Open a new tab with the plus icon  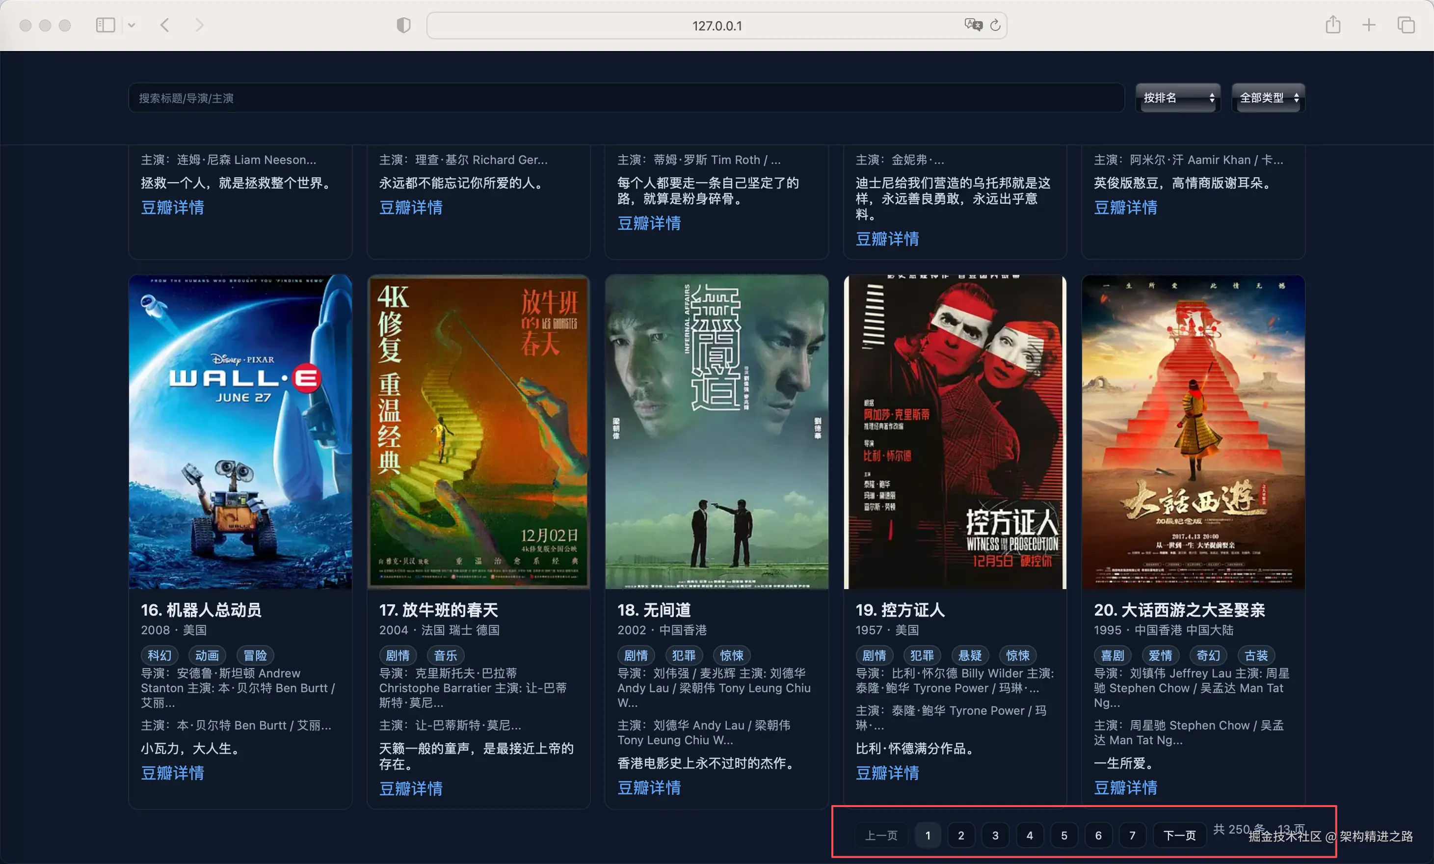coord(1369,25)
